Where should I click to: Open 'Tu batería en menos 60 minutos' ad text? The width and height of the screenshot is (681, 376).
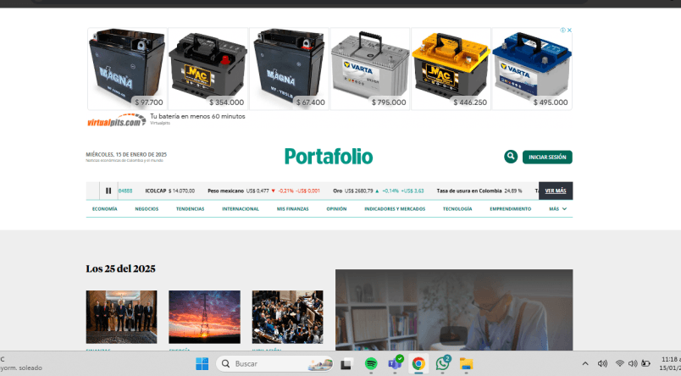coord(197,116)
